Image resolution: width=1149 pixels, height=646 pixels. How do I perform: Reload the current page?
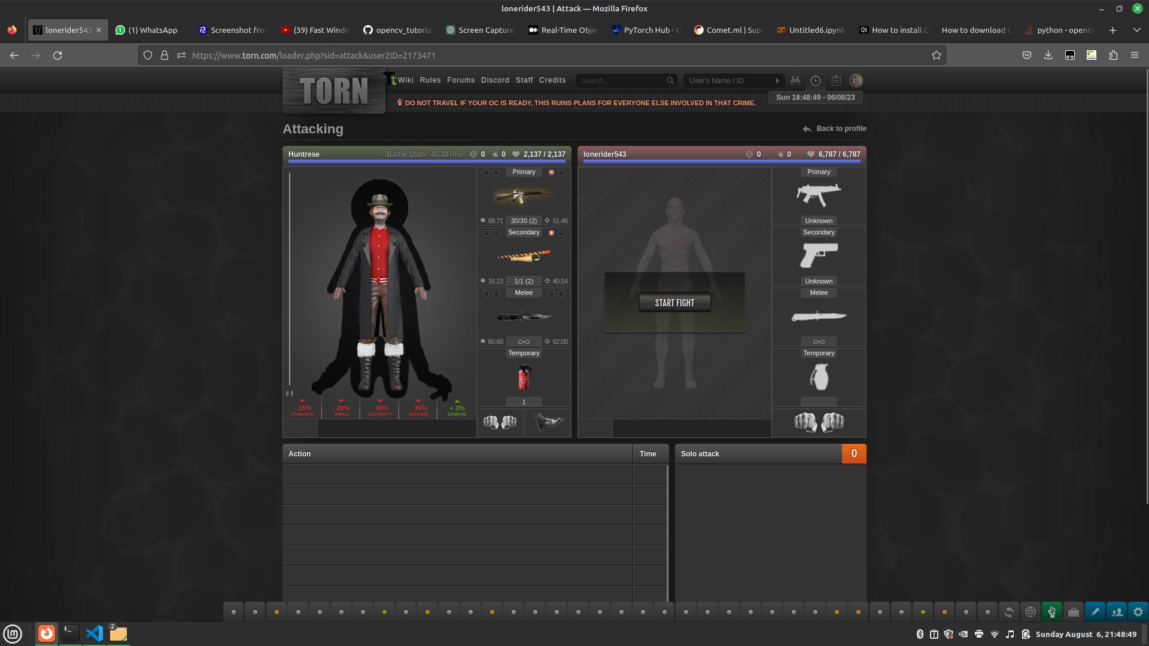pos(57,55)
